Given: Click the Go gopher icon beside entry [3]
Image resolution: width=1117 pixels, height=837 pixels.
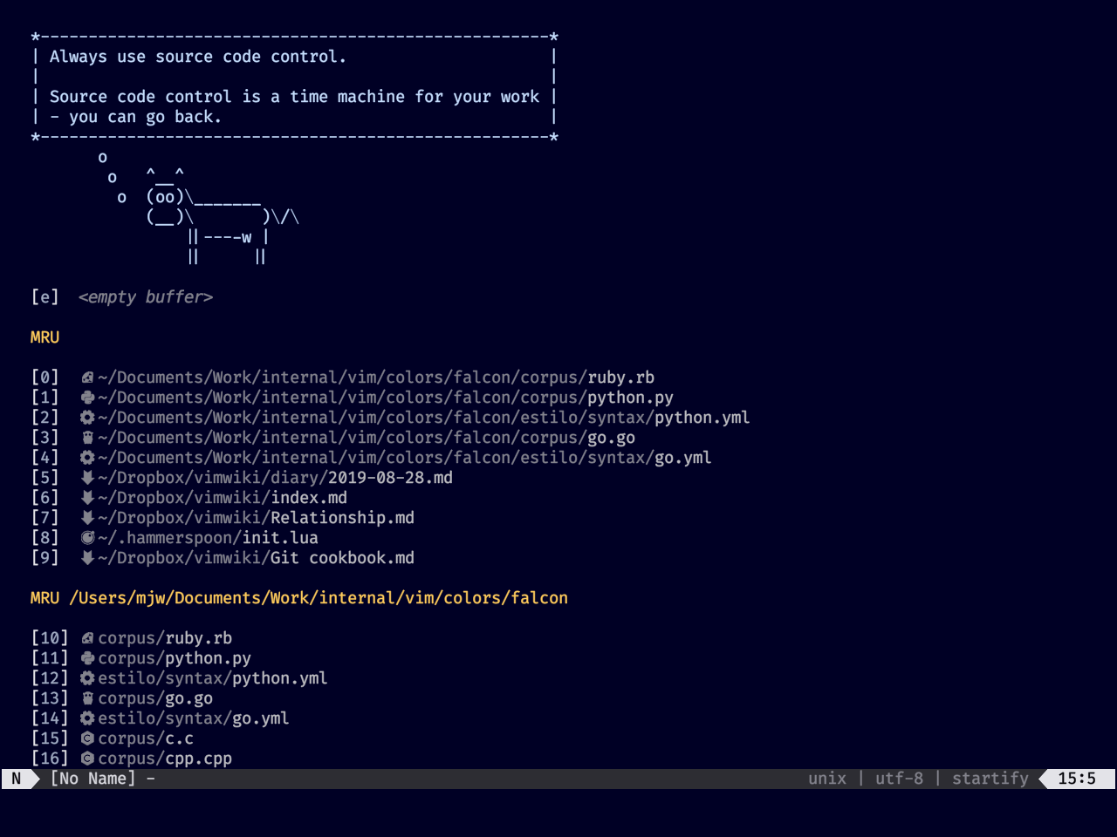Looking at the screenshot, I should (x=87, y=438).
